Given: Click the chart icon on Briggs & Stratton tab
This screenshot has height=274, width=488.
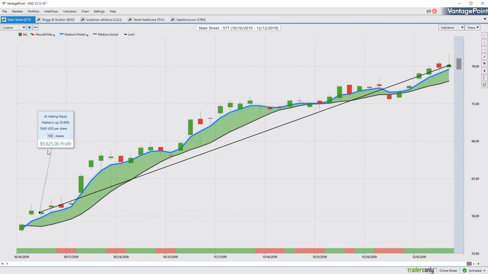Looking at the screenshot, I should (x=39, y=20).
